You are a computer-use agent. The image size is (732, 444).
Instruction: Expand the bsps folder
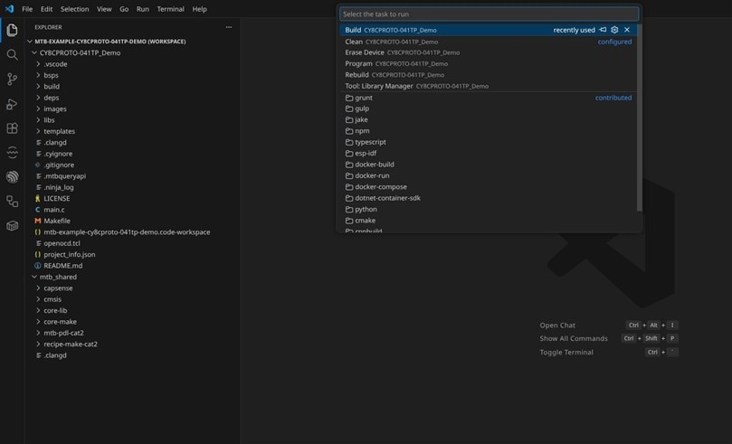[x=133, y=75]
